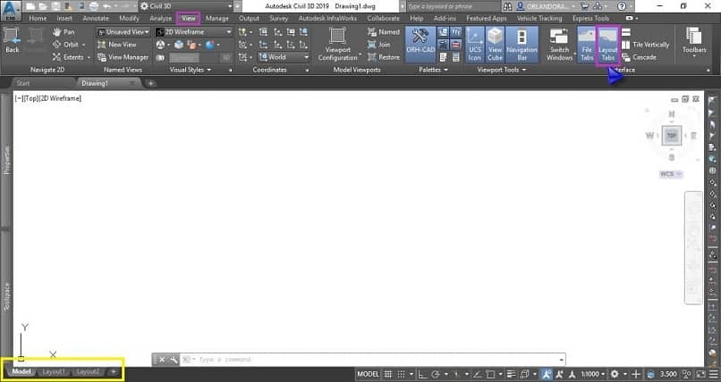
Task: Activate the Orbit tool
Action: pyautogui.click(x=67, y=45)
